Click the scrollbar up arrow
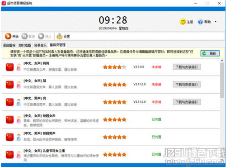The height and width of the screenshot is (167, 226). [x=222, y=61]
